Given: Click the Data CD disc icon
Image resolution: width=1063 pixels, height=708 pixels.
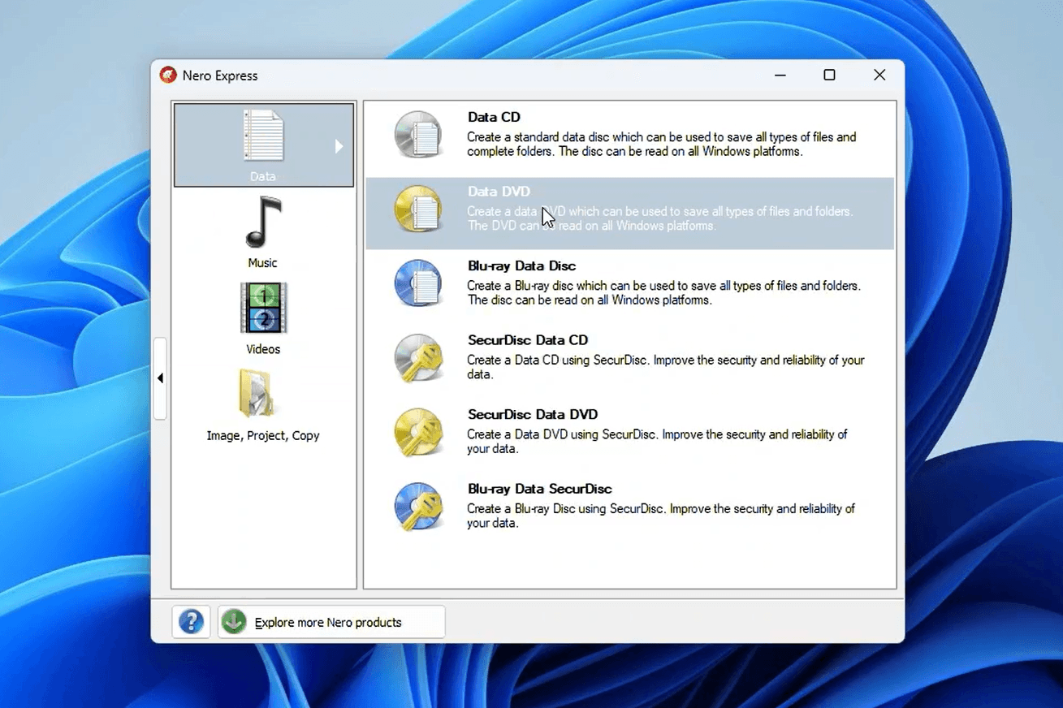Looking at the screenshot, I should (418, 135).
